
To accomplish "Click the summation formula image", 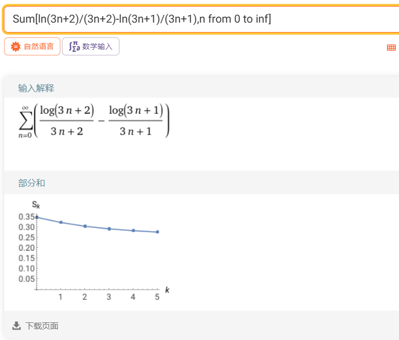I will [x=94, y=120].
